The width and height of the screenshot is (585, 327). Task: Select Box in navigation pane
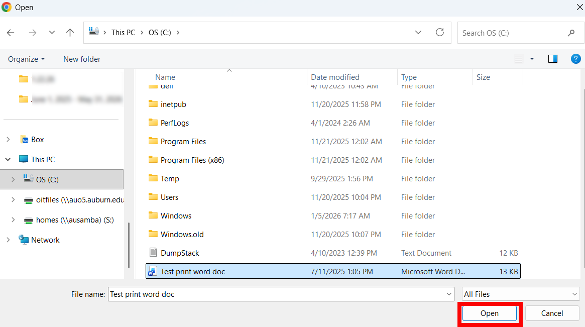[37, 139]
